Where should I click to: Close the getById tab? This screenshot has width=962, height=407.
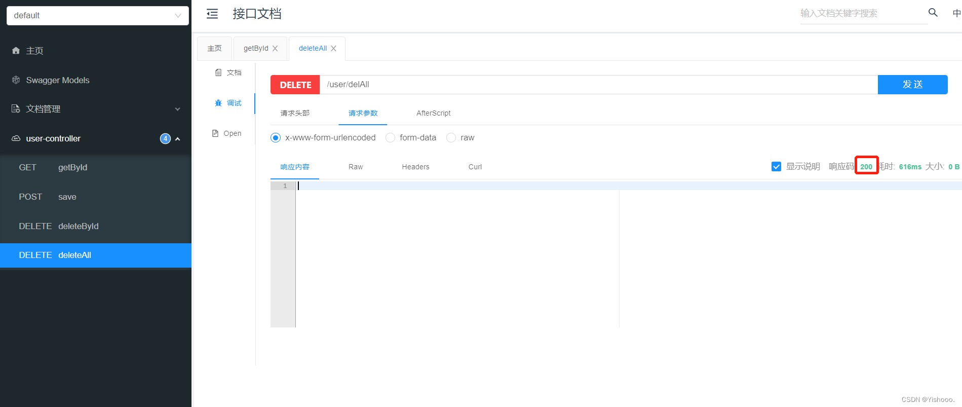275,49
